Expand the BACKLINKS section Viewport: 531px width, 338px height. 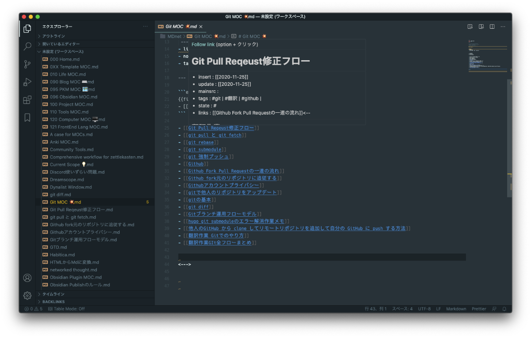coord(95,302)
